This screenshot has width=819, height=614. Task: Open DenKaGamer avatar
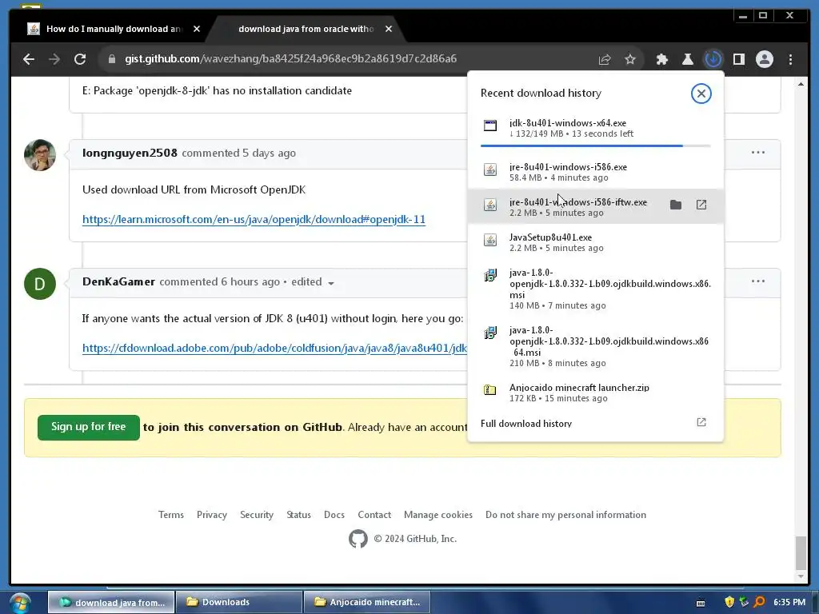(x=40, y=284)
